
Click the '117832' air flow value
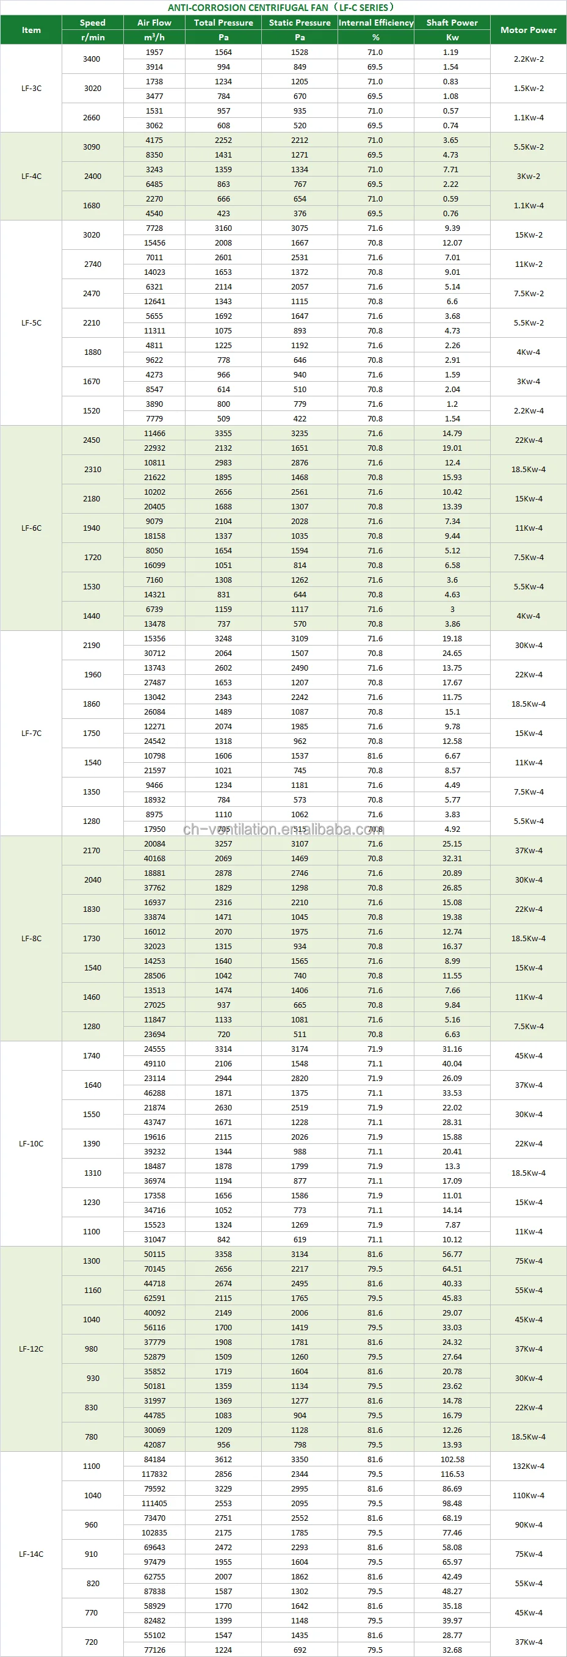[154, 1474]
